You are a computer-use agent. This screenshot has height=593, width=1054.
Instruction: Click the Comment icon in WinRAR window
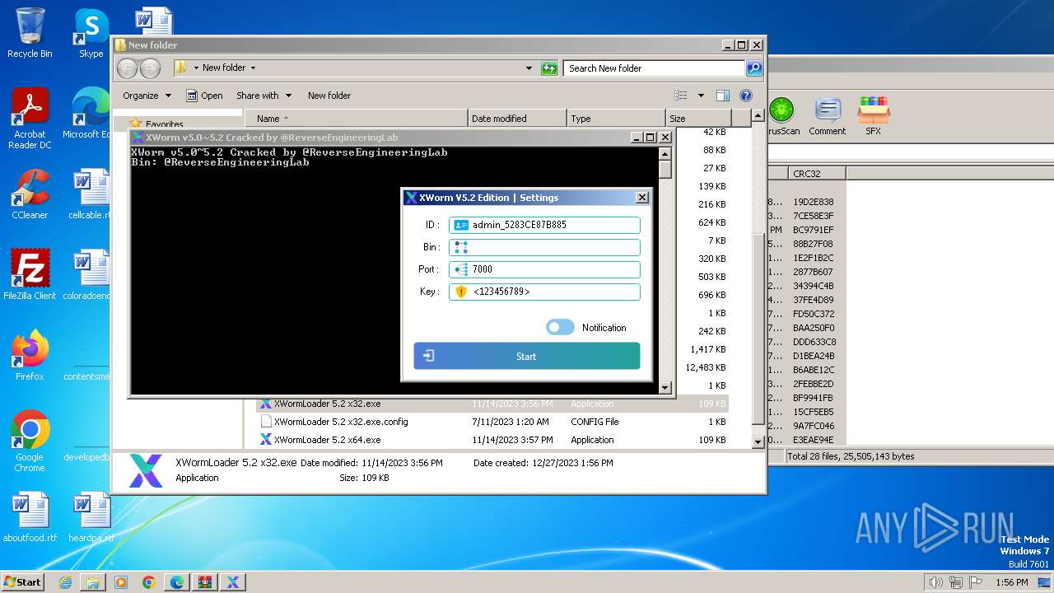pyautogui.click(x=828, y=115)
